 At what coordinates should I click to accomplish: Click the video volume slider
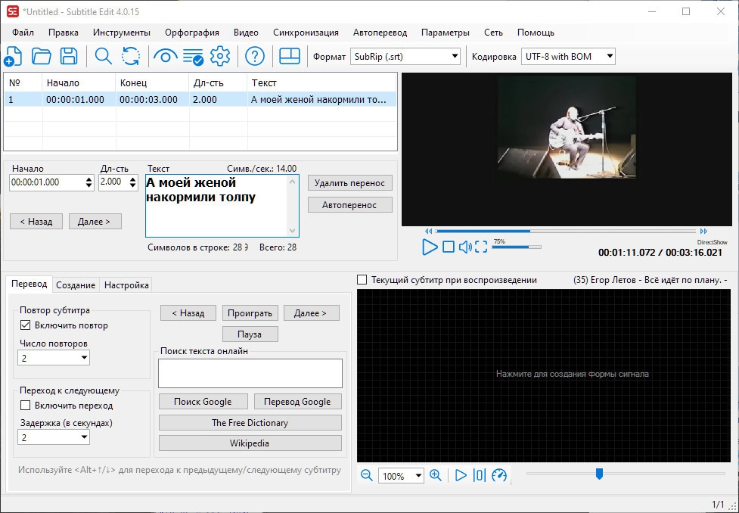(517, 247)
